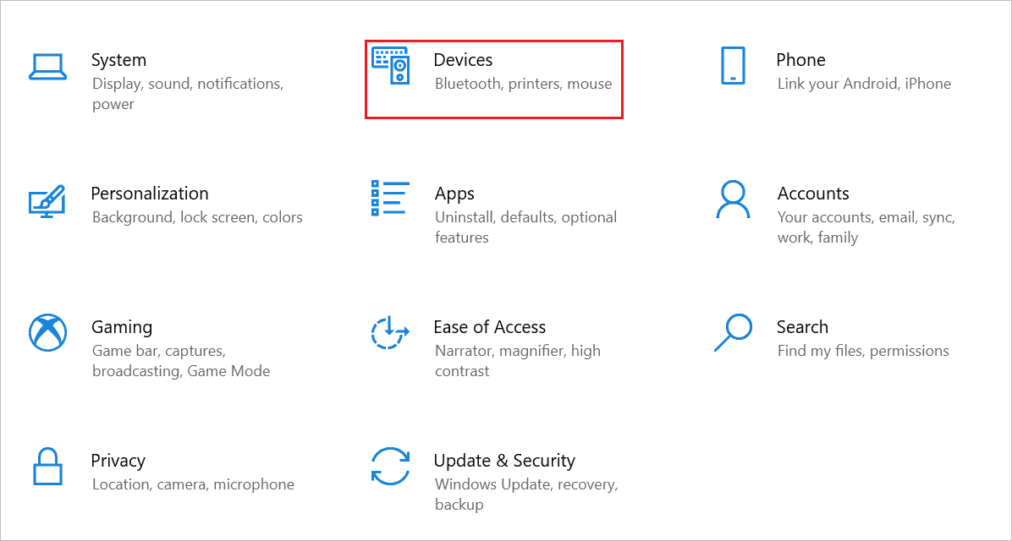Image resolution: width=1012 pixels, height=541 pixels.
Task: Click the Update & Security refresh icon
Action: [x=390, y=467]
